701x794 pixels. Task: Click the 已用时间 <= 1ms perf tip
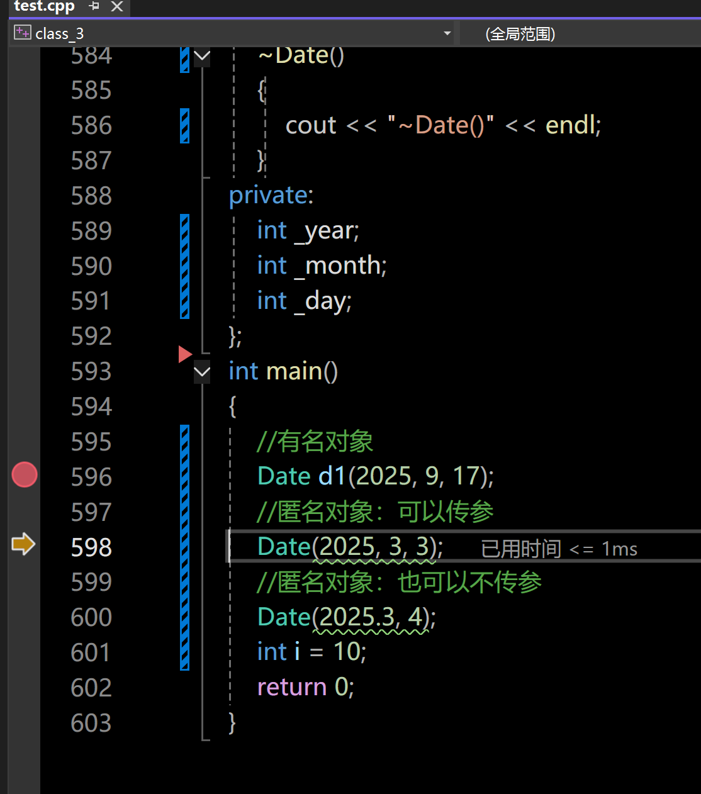pyautogui.click(x=559, y=549)
